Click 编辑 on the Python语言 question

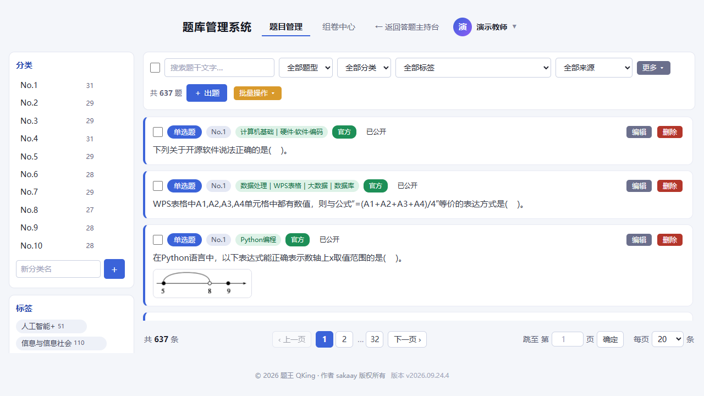639,240
